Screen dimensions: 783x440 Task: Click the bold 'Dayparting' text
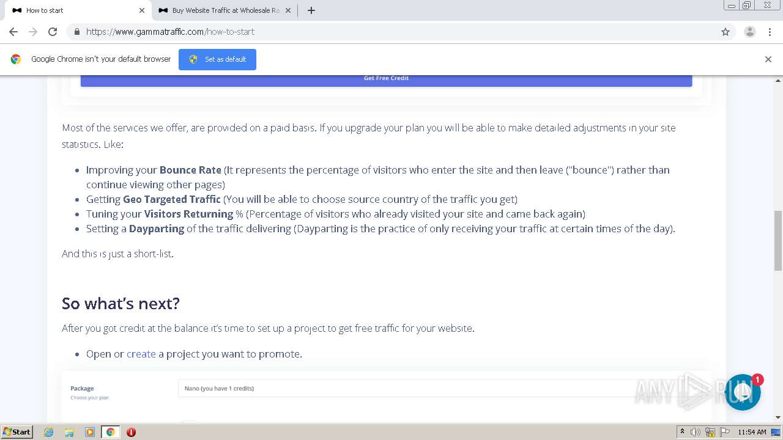157,229
